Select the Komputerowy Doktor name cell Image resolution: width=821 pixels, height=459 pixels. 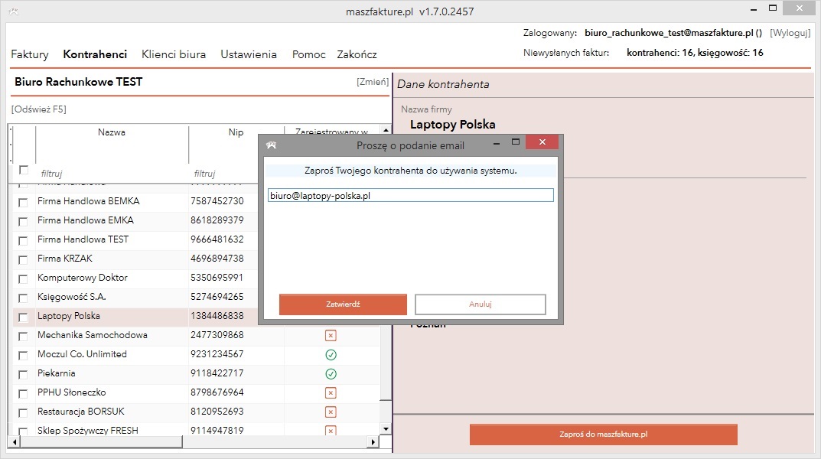(x=112, y=278)
